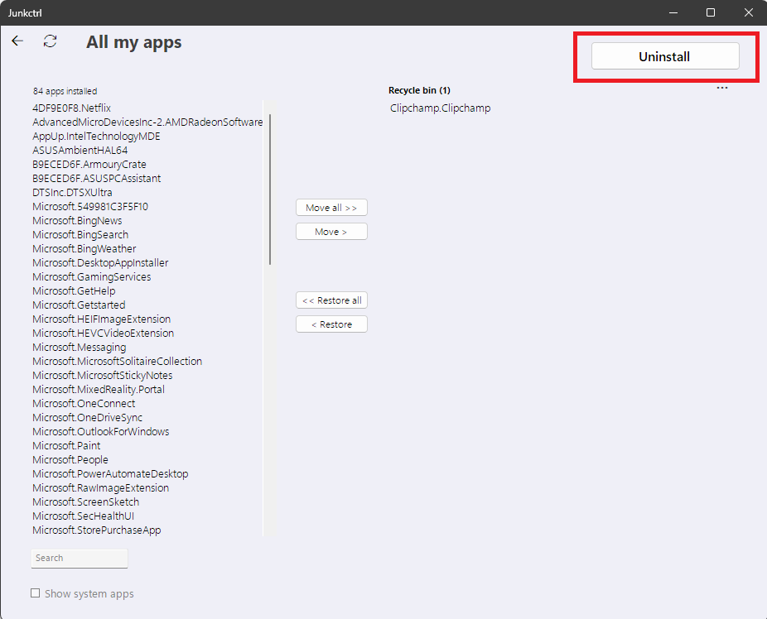Minimize the Junkctrl window

coord(673,12)
